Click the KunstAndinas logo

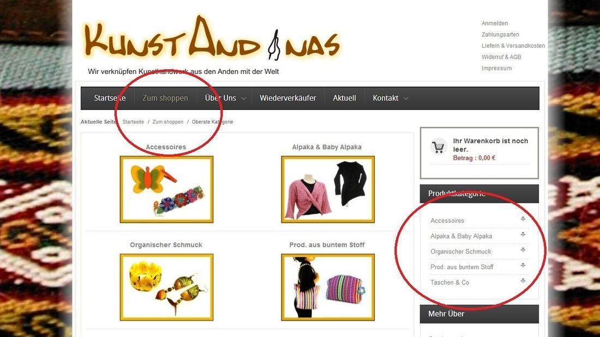pos(212,38)
